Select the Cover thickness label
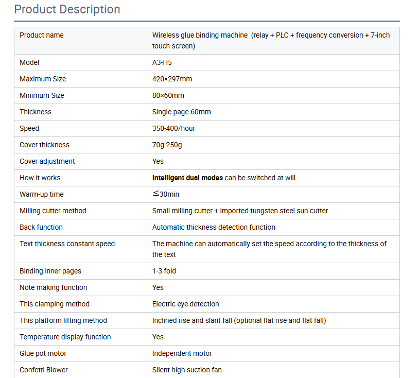The height and width of the screenshot is (378, 419). [44, 145]
